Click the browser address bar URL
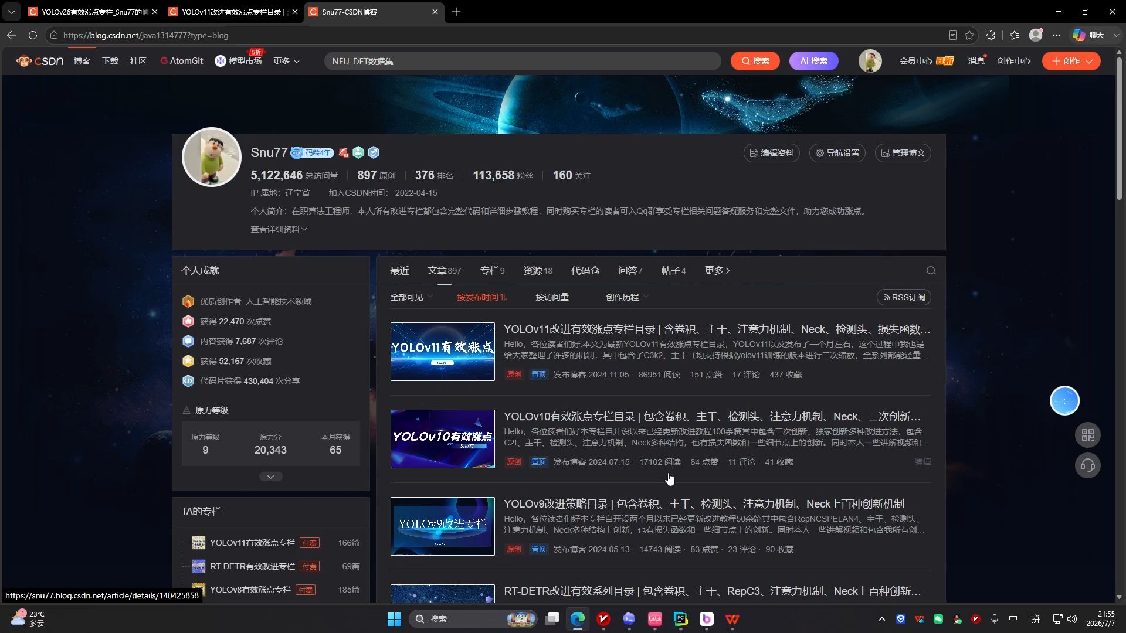This screenshot has height=633, width=1126. [x=145, y=35]
